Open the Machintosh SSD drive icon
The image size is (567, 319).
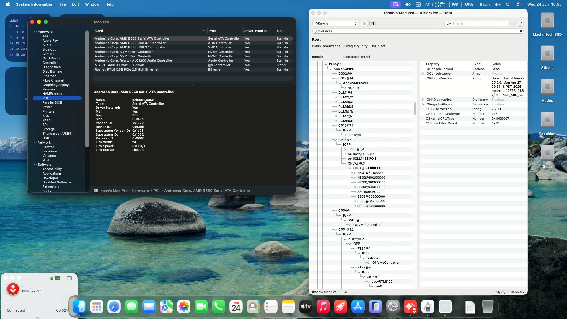547,21
